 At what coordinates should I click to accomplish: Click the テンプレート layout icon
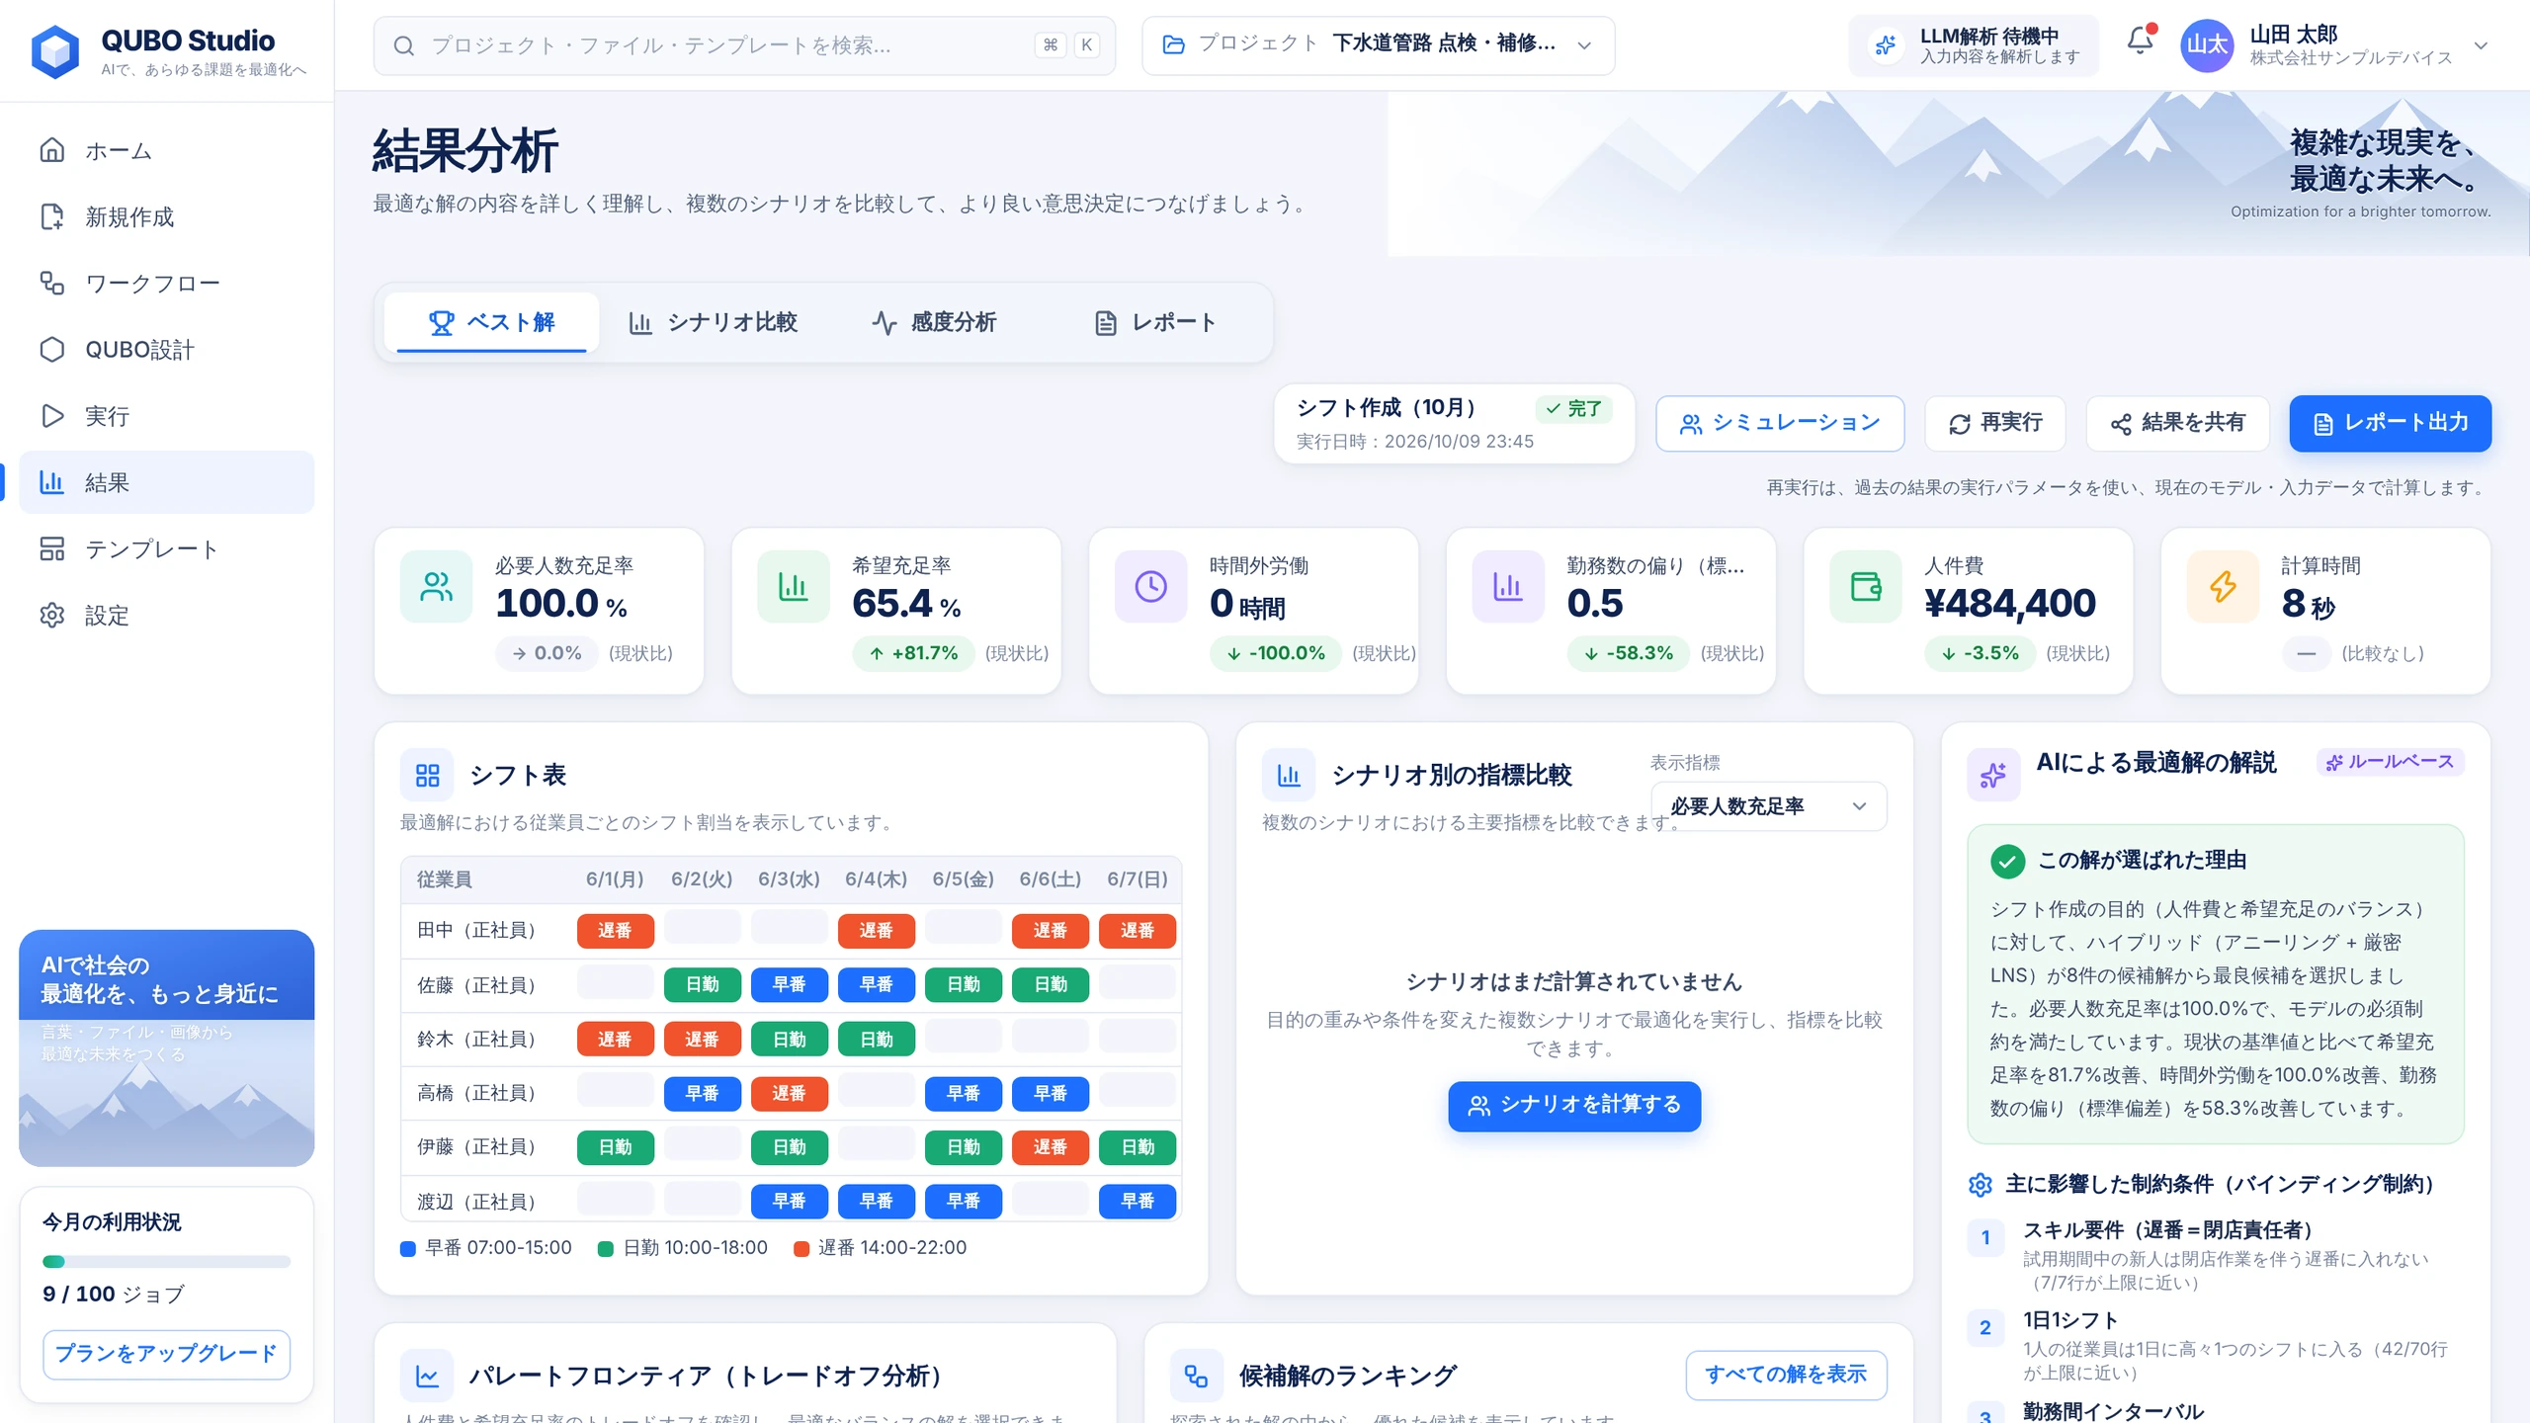(52, 548)
